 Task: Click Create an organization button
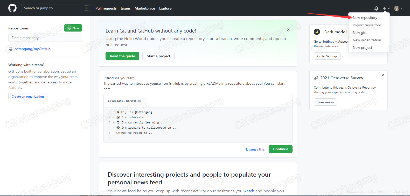pyautogui.click(x=28, y=96)
